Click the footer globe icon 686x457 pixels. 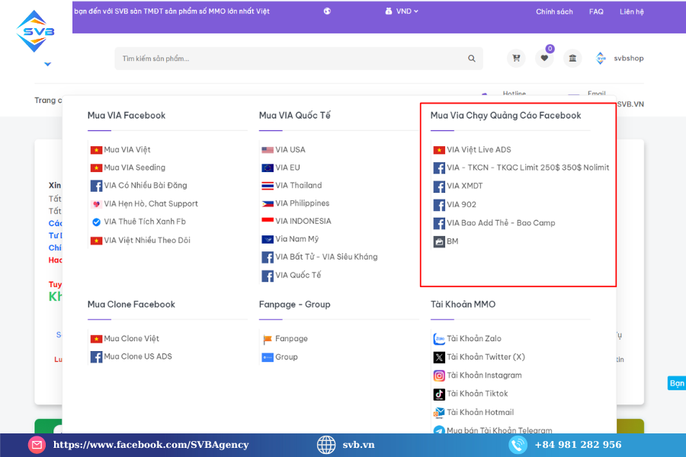pyautogui.click(x=326, y=445)
